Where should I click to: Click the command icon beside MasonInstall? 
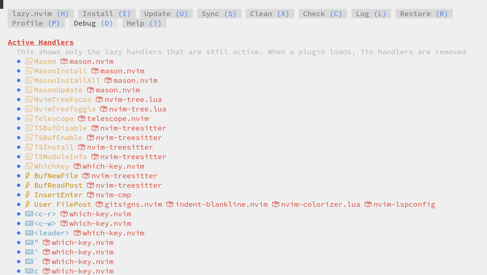29,71
